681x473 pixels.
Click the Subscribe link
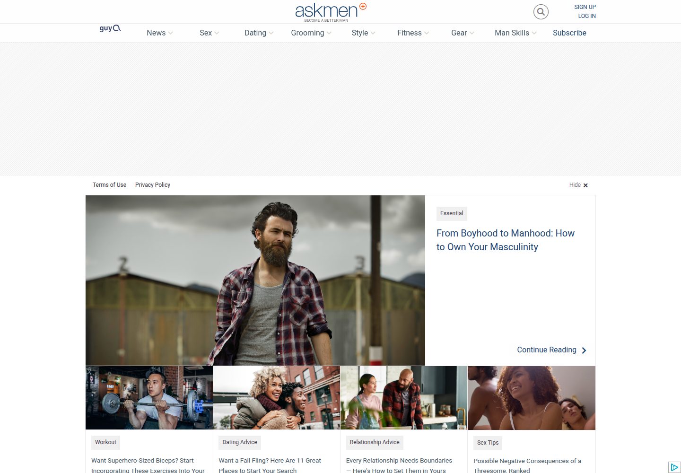(x=569, y=33)
